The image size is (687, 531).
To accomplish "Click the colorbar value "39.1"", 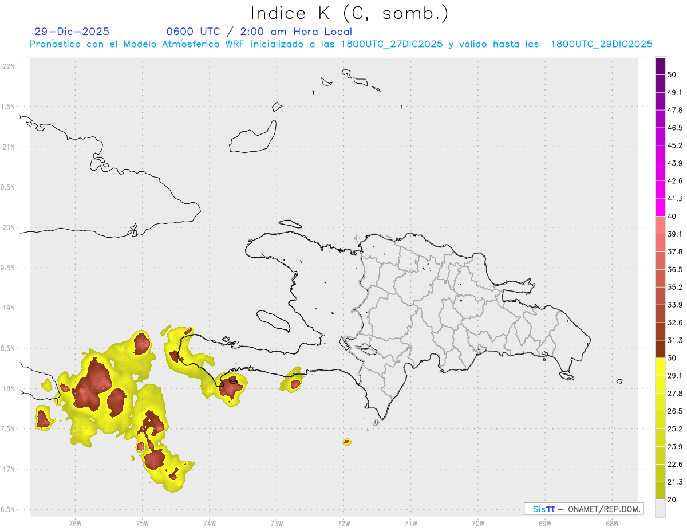I will [x=675, y=234].
